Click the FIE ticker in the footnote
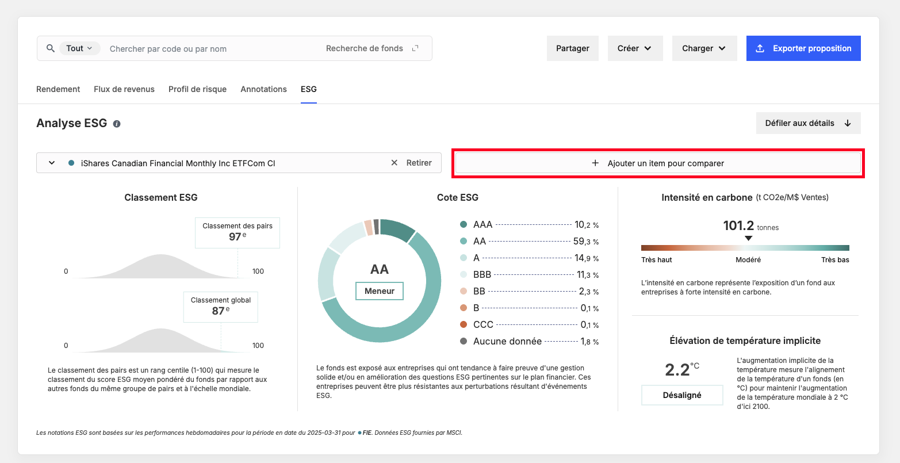This screenshot has width=900, height=463. (367, 433)
